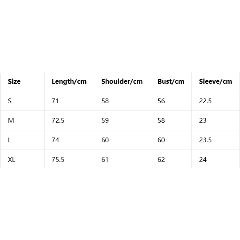
Task: Click sleeve value 22.5 for size S
Action: point(205,101)
